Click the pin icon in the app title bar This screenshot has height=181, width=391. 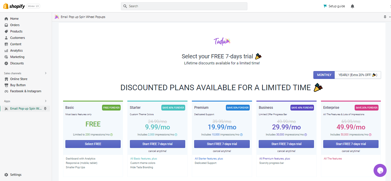pyautogui.click(x=385, y=17)
